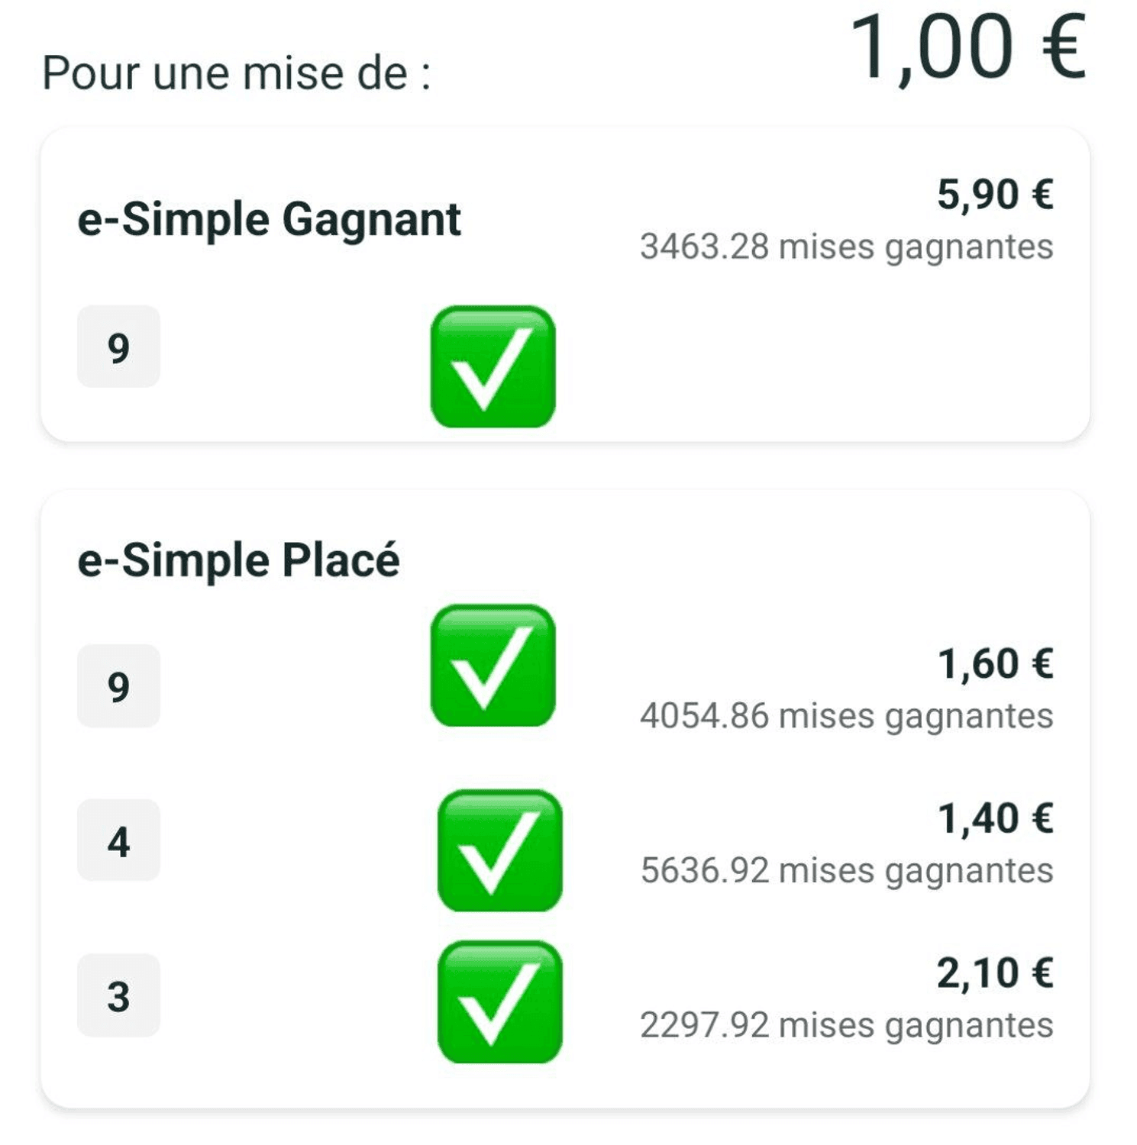The width and height of the screenshot is (1137, 1145).
Task: Click the 1,60 € Placé payout
Action: click(x=995, y=663)
